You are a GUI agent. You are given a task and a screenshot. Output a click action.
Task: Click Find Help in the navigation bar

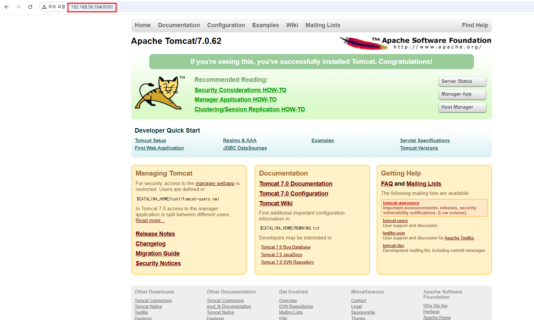475,25
